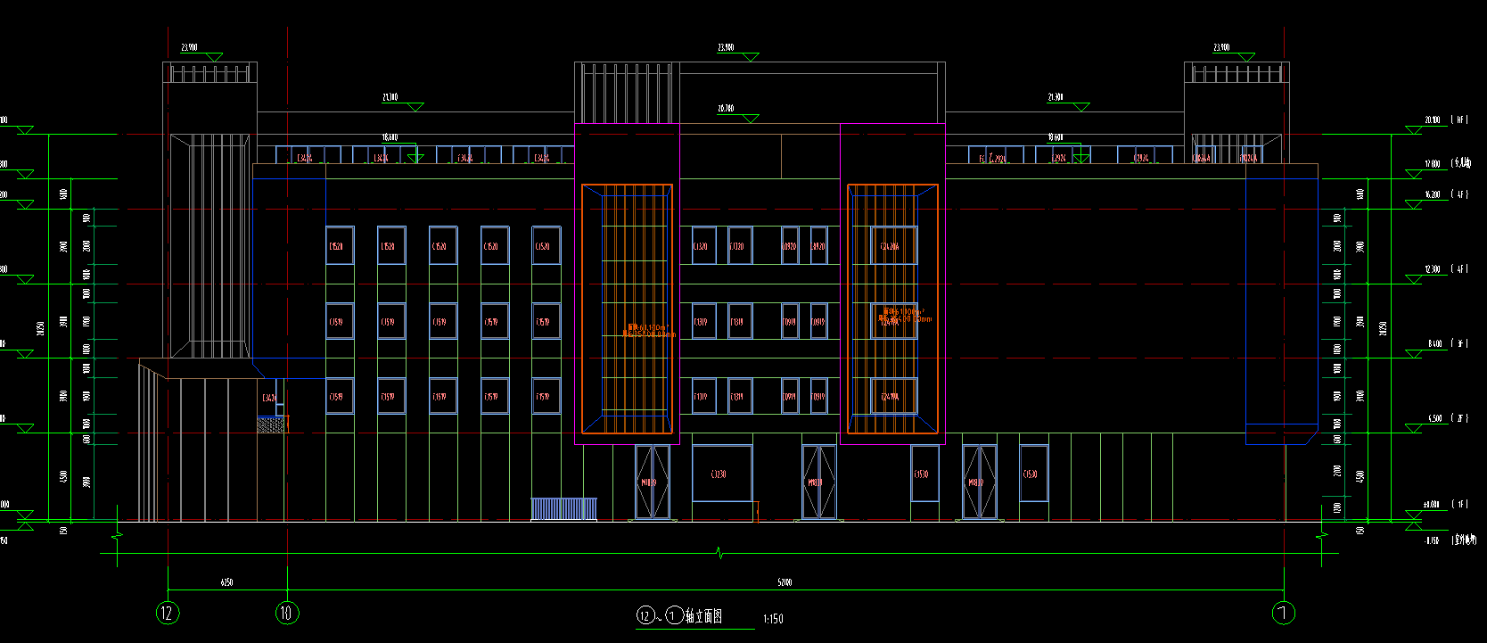Select the roof railing on the right tower
This screenshot has height=643, width=1487.
(x=1237, y=74)
